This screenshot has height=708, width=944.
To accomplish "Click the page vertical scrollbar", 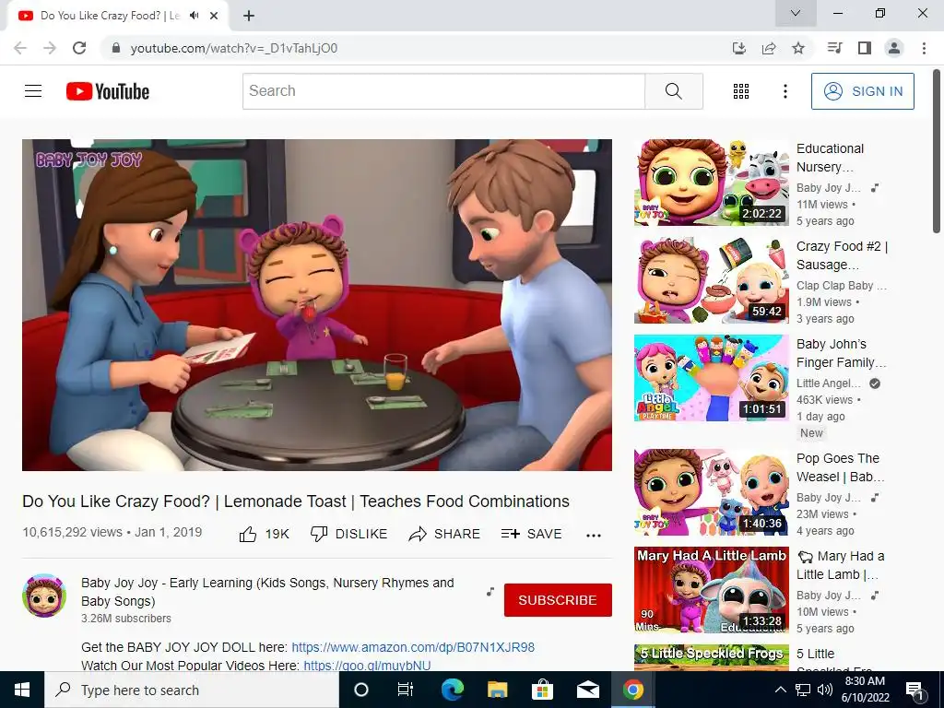I will pos(937,150).
